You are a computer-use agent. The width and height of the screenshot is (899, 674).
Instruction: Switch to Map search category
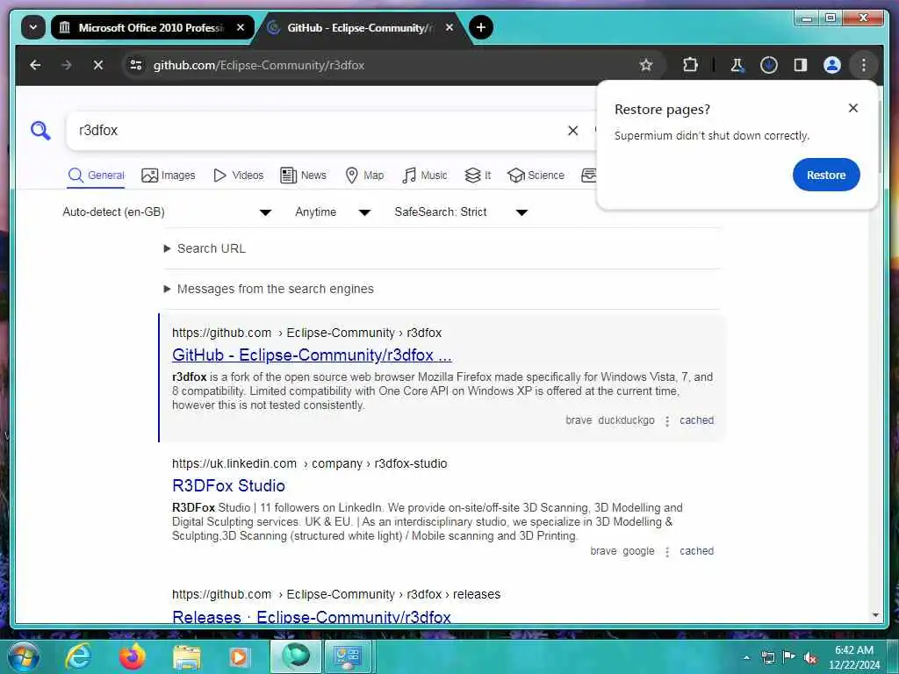click(364, 176)
